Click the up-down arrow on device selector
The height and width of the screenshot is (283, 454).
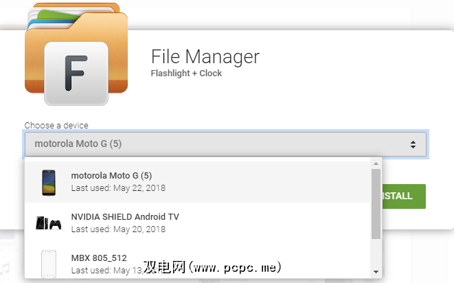[413, 144]
